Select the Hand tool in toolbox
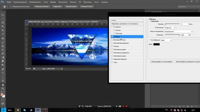 coord(3,85)
